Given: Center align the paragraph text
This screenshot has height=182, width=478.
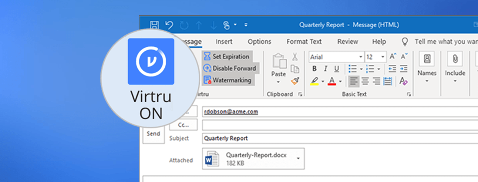Looking at the screenshot, I should [x=365, y=81].
